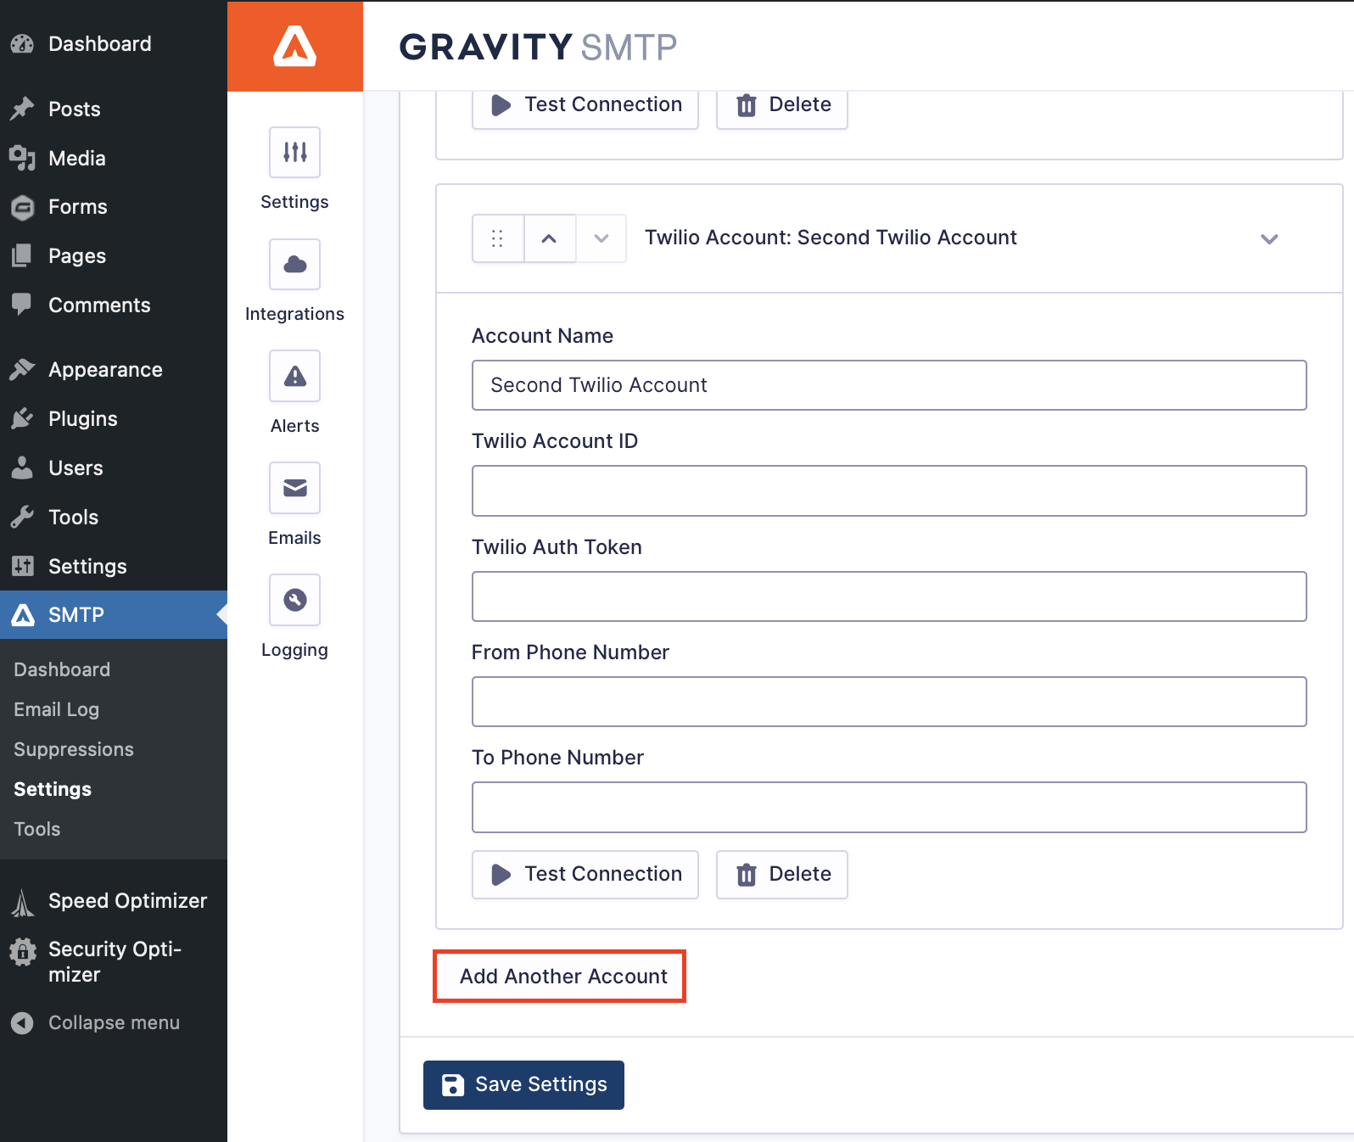Screen dimensions: 1354x1142
Task: Click the Plugins plug icon
Action: tap(22, 418)
